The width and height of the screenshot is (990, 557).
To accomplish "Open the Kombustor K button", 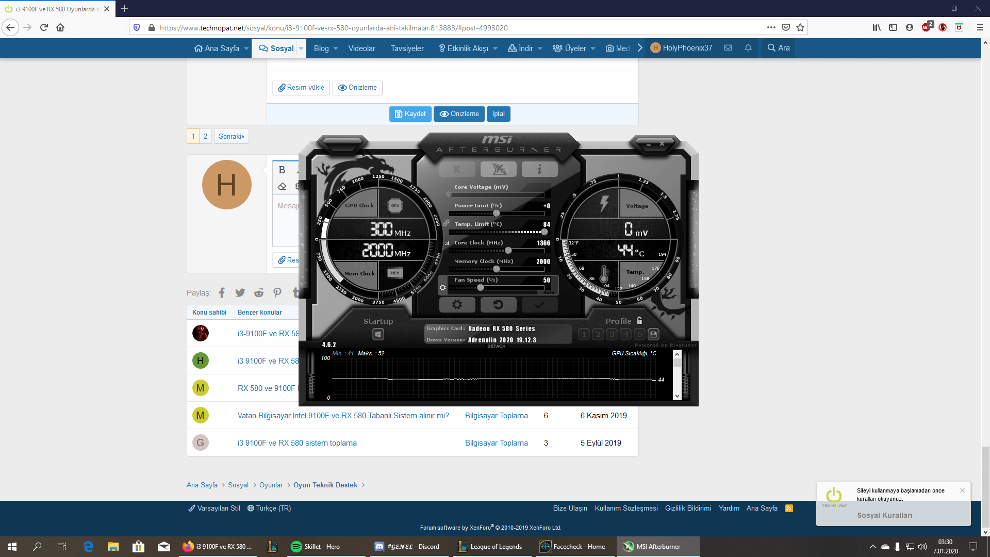I will click(x=457, y=169).
